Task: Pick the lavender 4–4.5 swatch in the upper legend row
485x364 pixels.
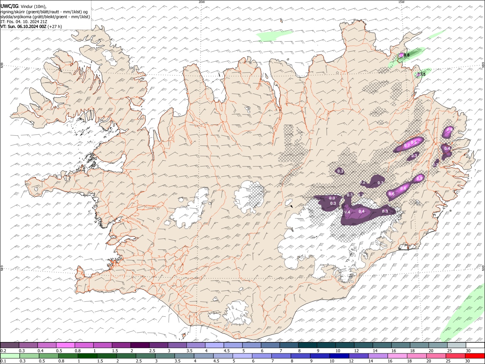Action: [x=214, y=345]
